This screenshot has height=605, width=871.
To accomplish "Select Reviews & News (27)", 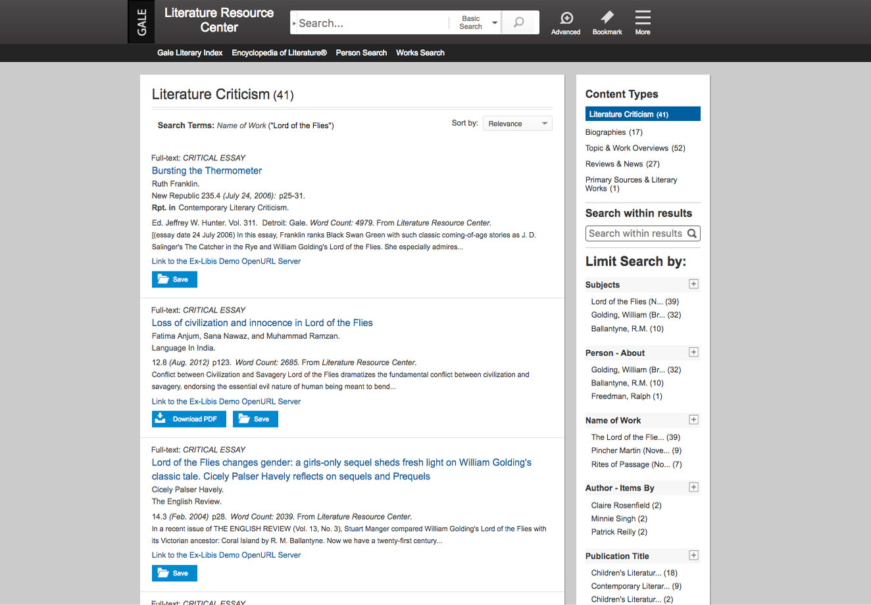I will 622,164.
